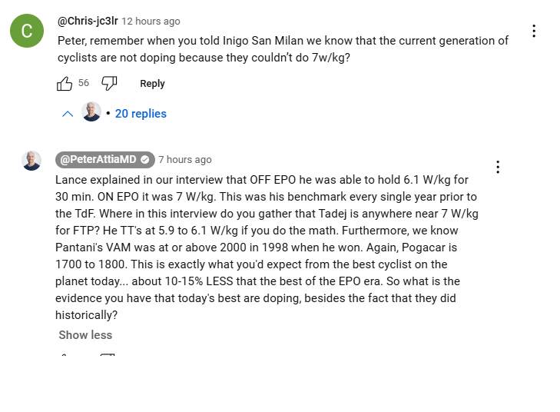Collapse the reply with Show less
560x412 pixels.
coord(85,335)
